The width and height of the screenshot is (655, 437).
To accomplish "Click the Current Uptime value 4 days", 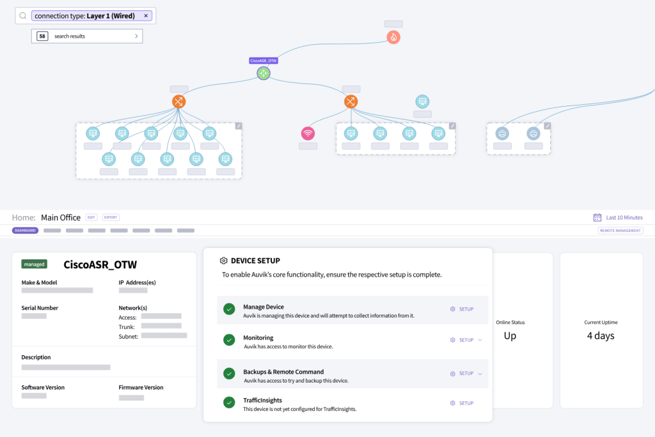I will 601,335.
